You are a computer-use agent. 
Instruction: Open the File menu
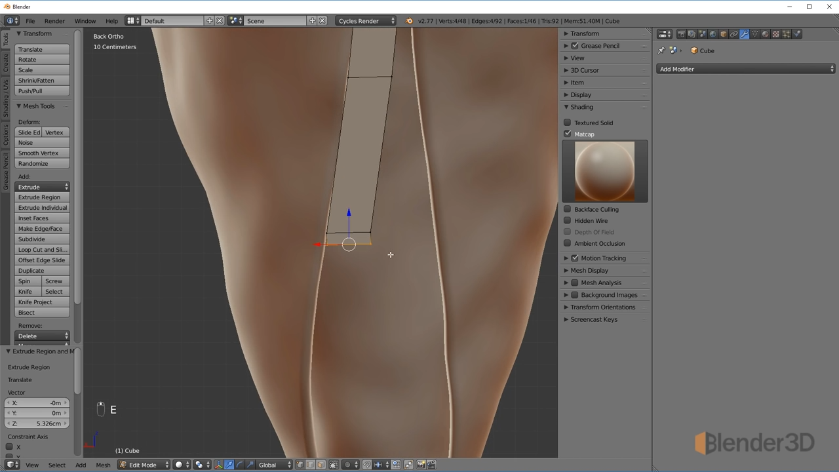click(30, 21)
